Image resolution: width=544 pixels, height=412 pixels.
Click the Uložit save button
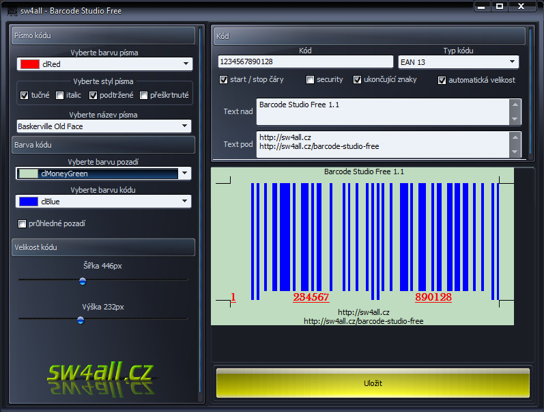point(373,383)
